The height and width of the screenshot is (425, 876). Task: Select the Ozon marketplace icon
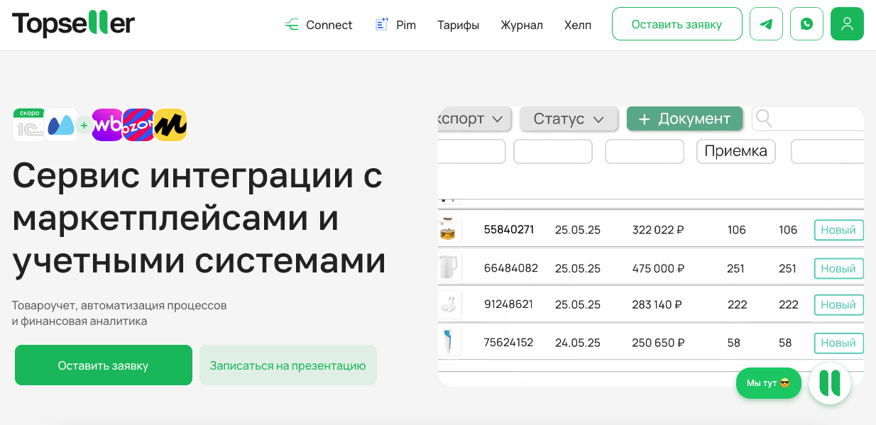(138, 125)
